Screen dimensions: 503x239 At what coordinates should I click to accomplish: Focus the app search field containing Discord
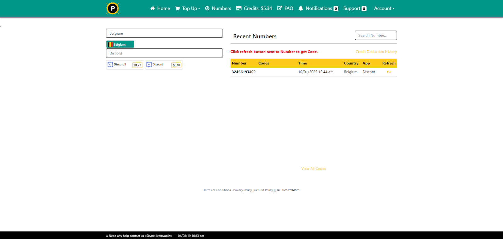pos(164,53)
